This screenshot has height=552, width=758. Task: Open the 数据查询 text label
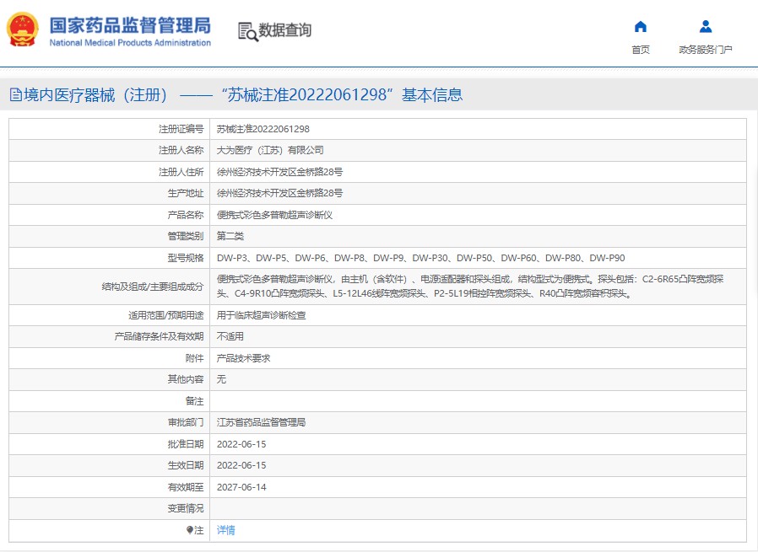(285, 31)
